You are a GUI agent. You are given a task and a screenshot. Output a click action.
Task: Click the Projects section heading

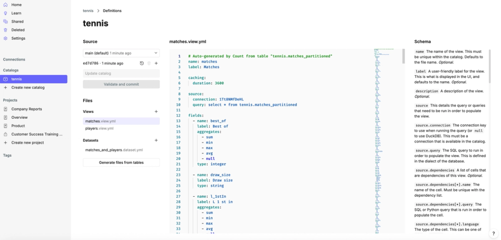point(10,100)
